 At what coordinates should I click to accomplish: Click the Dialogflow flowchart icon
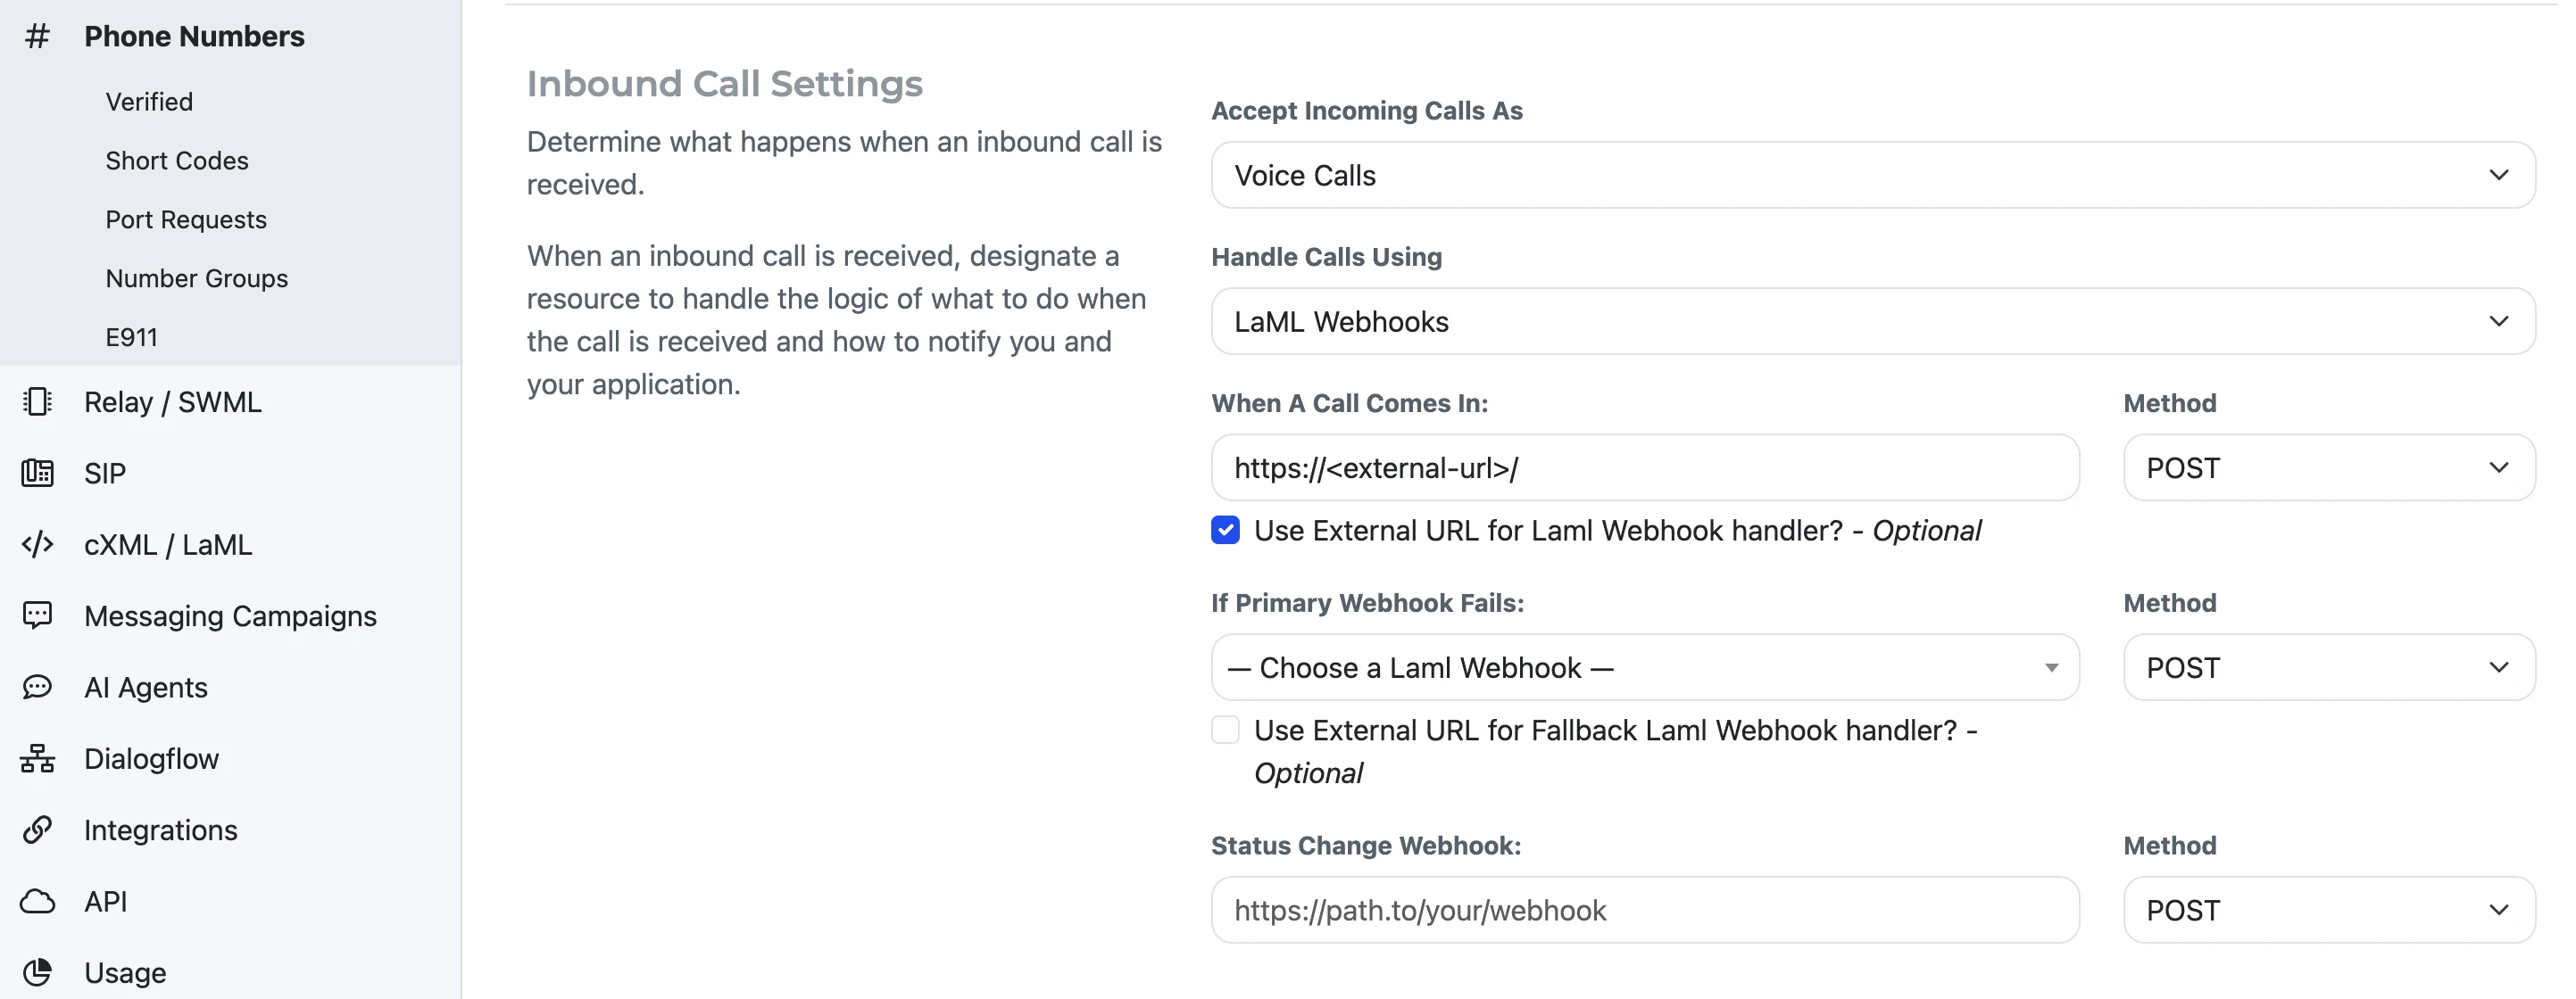click(37, 758)
